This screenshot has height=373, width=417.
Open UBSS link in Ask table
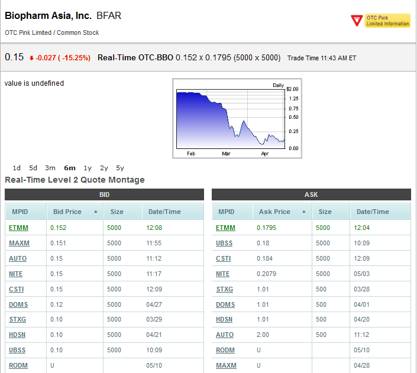click(x=224, y=243)
